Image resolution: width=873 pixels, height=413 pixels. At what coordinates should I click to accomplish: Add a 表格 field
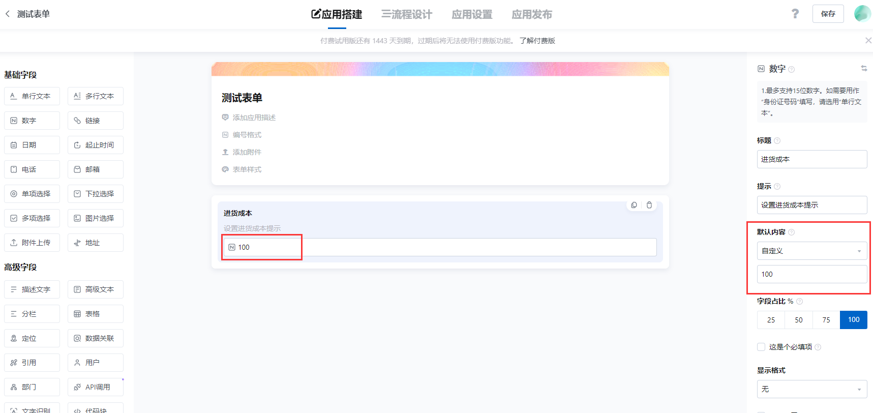96,314
